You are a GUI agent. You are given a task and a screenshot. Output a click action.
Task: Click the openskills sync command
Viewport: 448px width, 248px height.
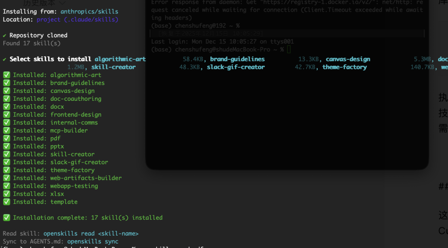click(93, 242)
